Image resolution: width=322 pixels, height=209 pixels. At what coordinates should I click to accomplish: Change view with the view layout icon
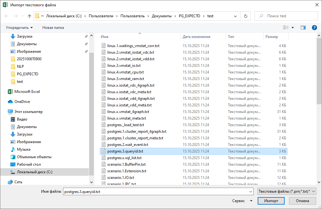pos(286,28)
